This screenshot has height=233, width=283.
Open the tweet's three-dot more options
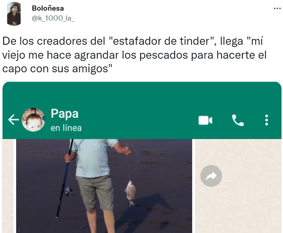[x=277, y=8]
